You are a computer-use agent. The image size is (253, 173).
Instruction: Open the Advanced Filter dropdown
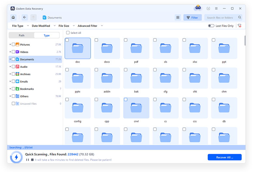click(x=90, y=26)
